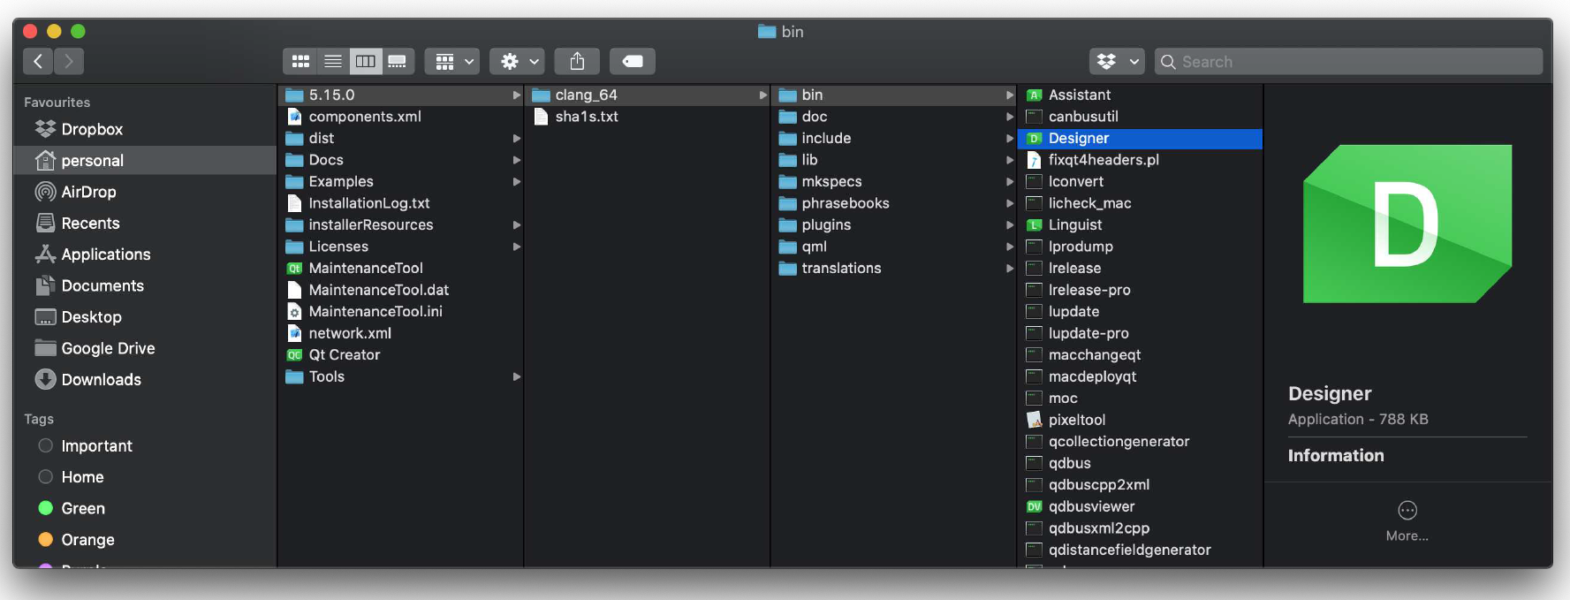Open the group-by arrangement dropdown
1570x600 pixels.
coord(452,61)
